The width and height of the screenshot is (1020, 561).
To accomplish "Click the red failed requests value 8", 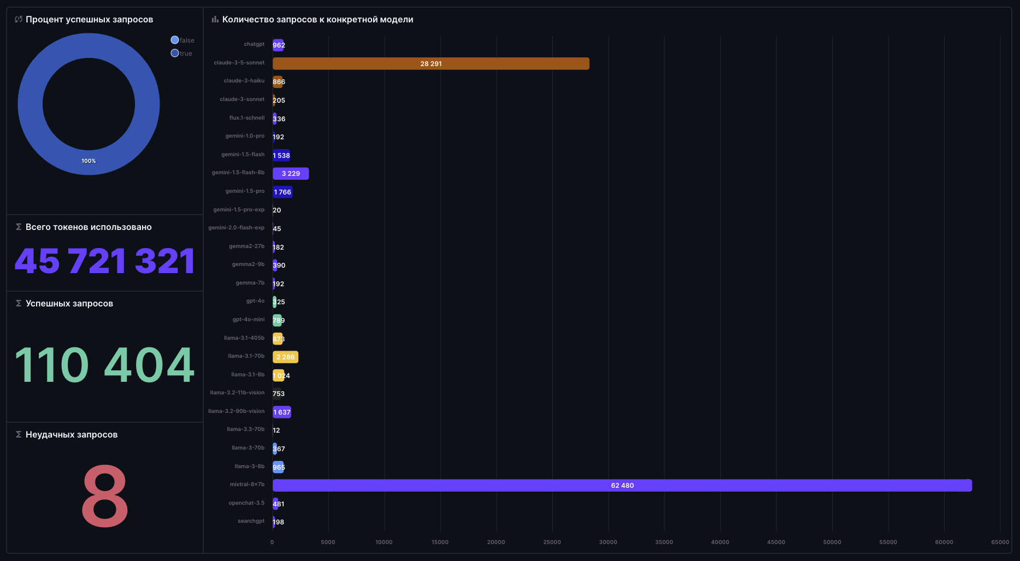I will point(105,495).
